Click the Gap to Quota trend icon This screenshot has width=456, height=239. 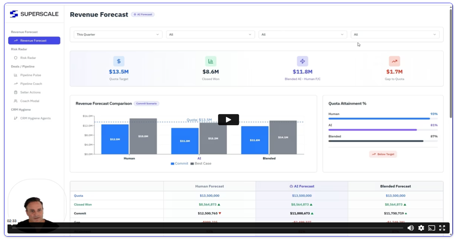[394, 61]
